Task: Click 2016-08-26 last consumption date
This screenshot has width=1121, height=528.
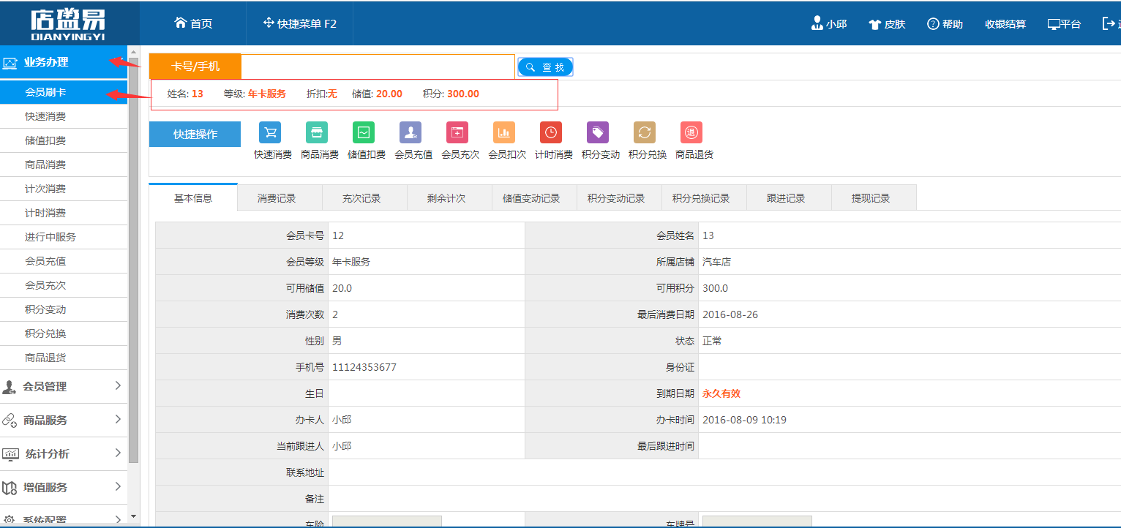Action: click(730, 314)
